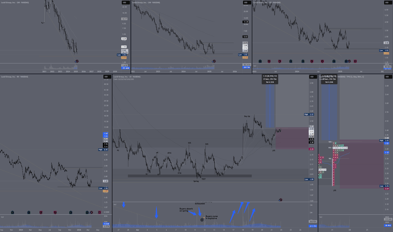393x232 pixels.
Task: Select the 'PS' label on the 15-minute chart
Action: point(118,151)
